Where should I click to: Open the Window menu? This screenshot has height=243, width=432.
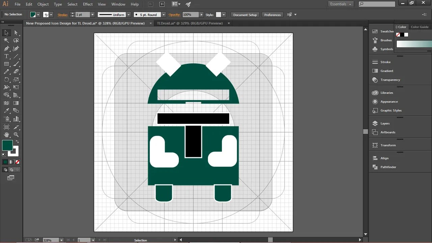pos(118,4)
